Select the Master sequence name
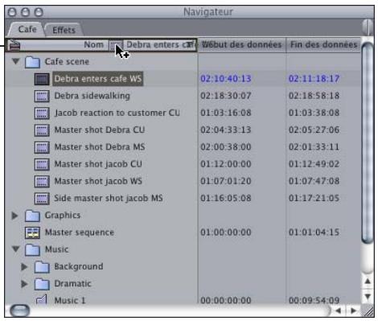This screenshot has height=321, width=378. 80,233
